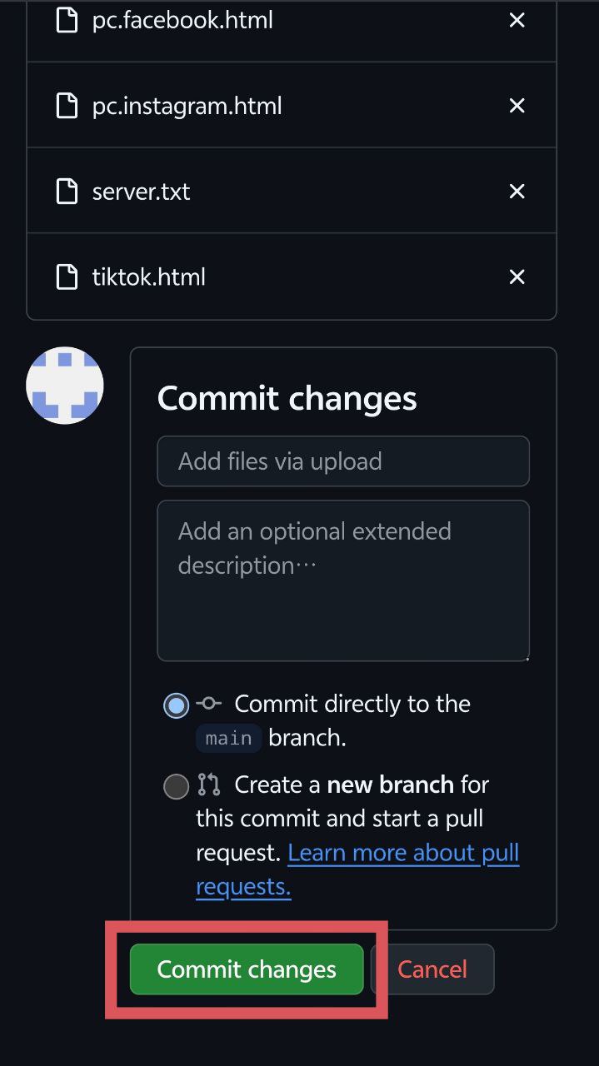Viewport: 599px width, 1066px height.
Task: Click the tiktok.html file name
Action: coord(149,277)
